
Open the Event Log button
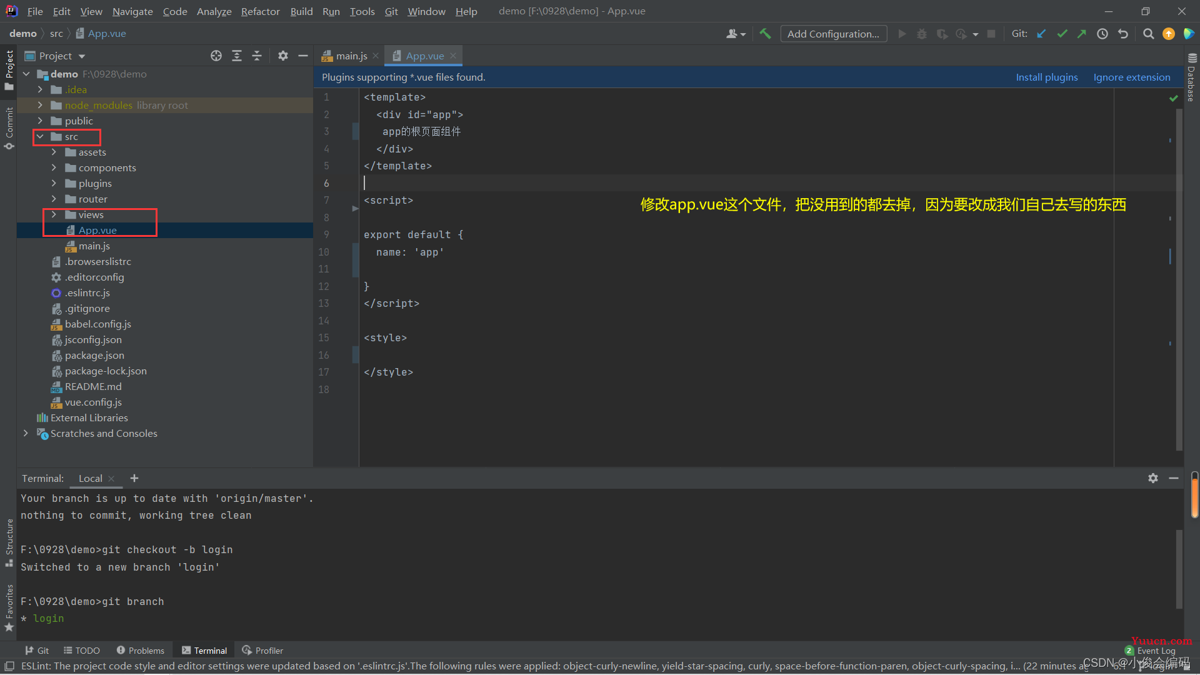click(1150, 651)
